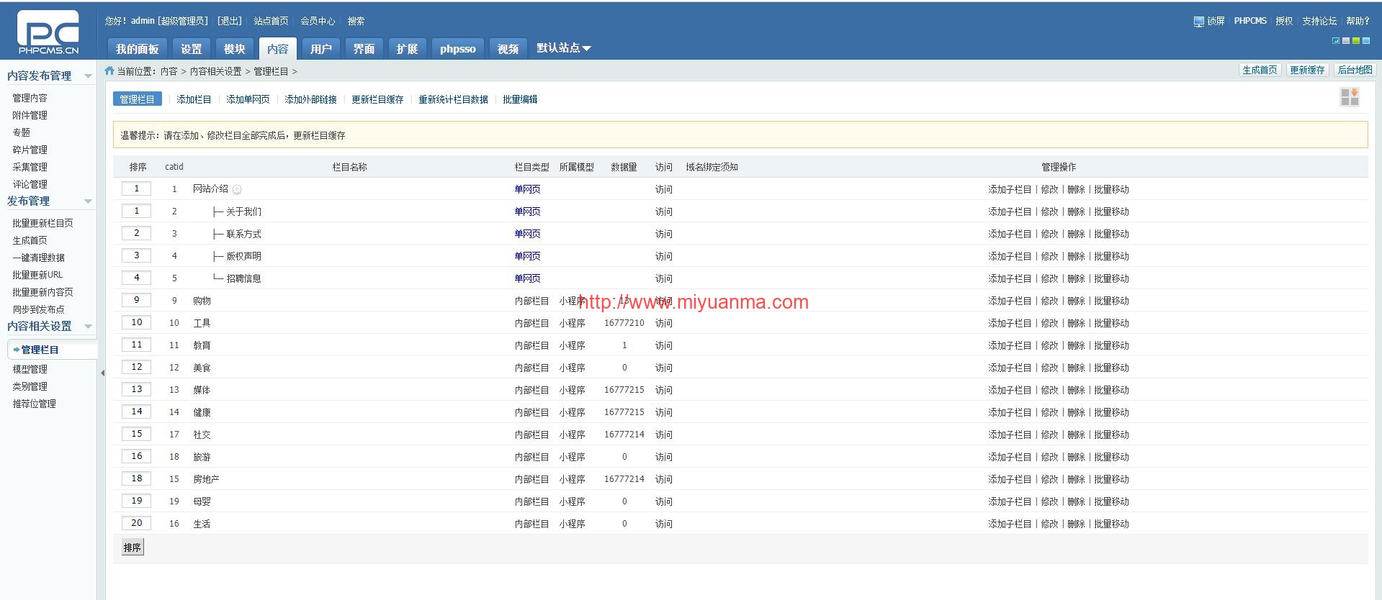Open 附件管理 in the sidebar

tap(30, 115)
